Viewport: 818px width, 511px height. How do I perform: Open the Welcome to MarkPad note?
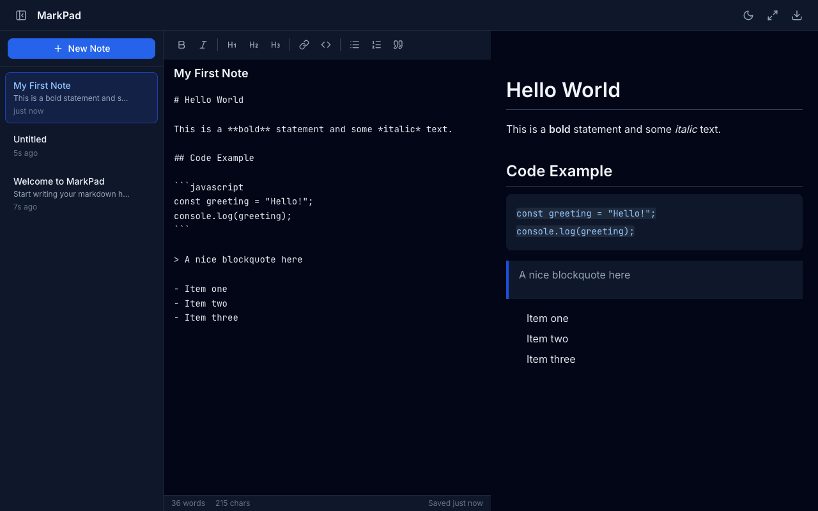(81, 193)
